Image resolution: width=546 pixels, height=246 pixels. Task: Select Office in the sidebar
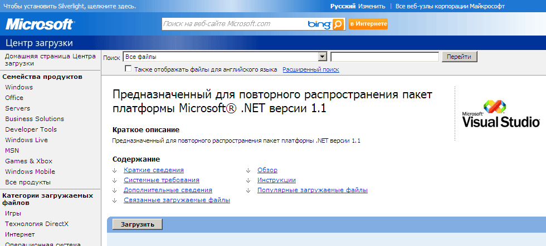[14, 98]
